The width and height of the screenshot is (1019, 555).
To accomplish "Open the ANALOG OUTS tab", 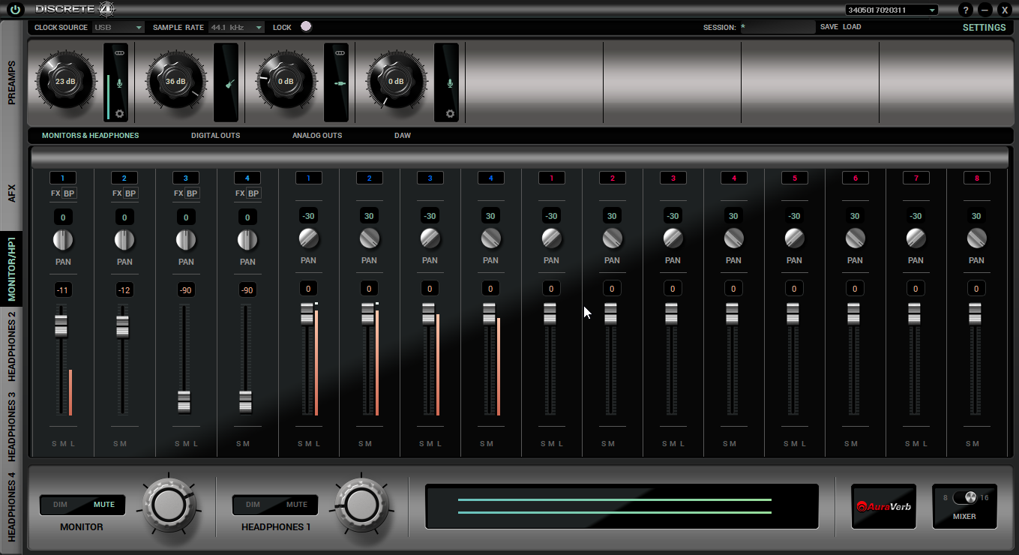I will [x=317, y=136].
